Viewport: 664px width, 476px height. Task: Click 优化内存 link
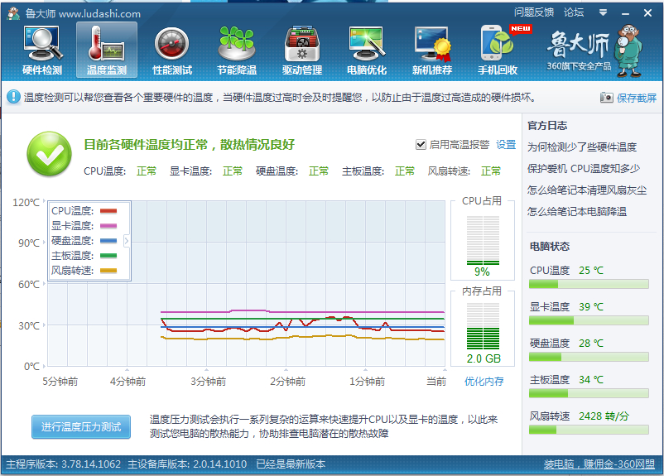point(484,381)
